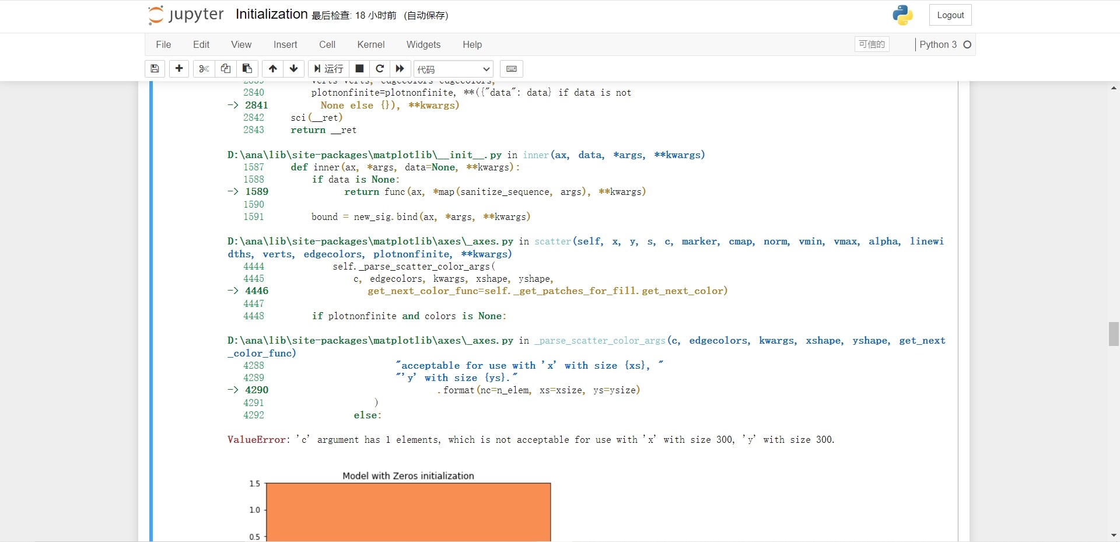Screen dimensions: 1120x542
Task: Rename notebook via Initialization title
Action: [271, 15]
